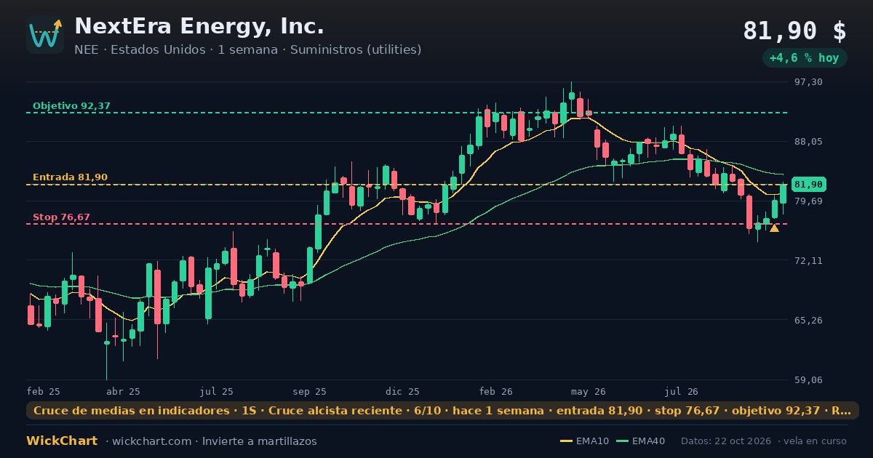Click the jul 25 date label
Viewport: 873px width, 458px height.
click(x=217, y=391)
